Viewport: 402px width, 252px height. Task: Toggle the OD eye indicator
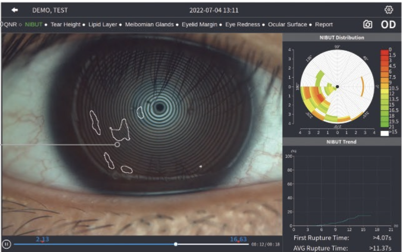point(388,25)
